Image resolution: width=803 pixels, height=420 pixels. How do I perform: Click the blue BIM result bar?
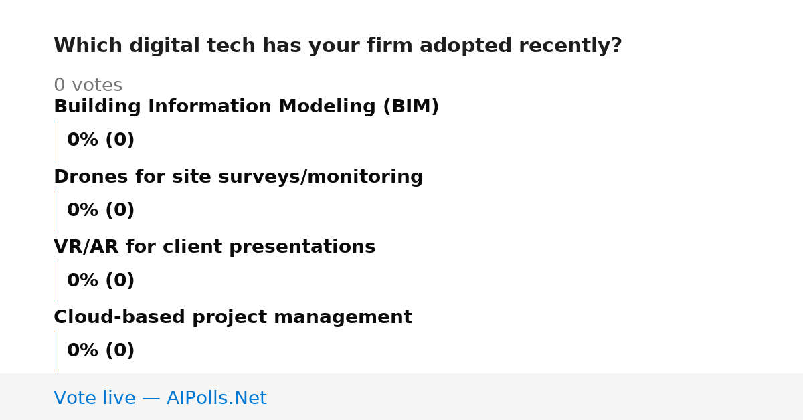(x=54, y=140)
